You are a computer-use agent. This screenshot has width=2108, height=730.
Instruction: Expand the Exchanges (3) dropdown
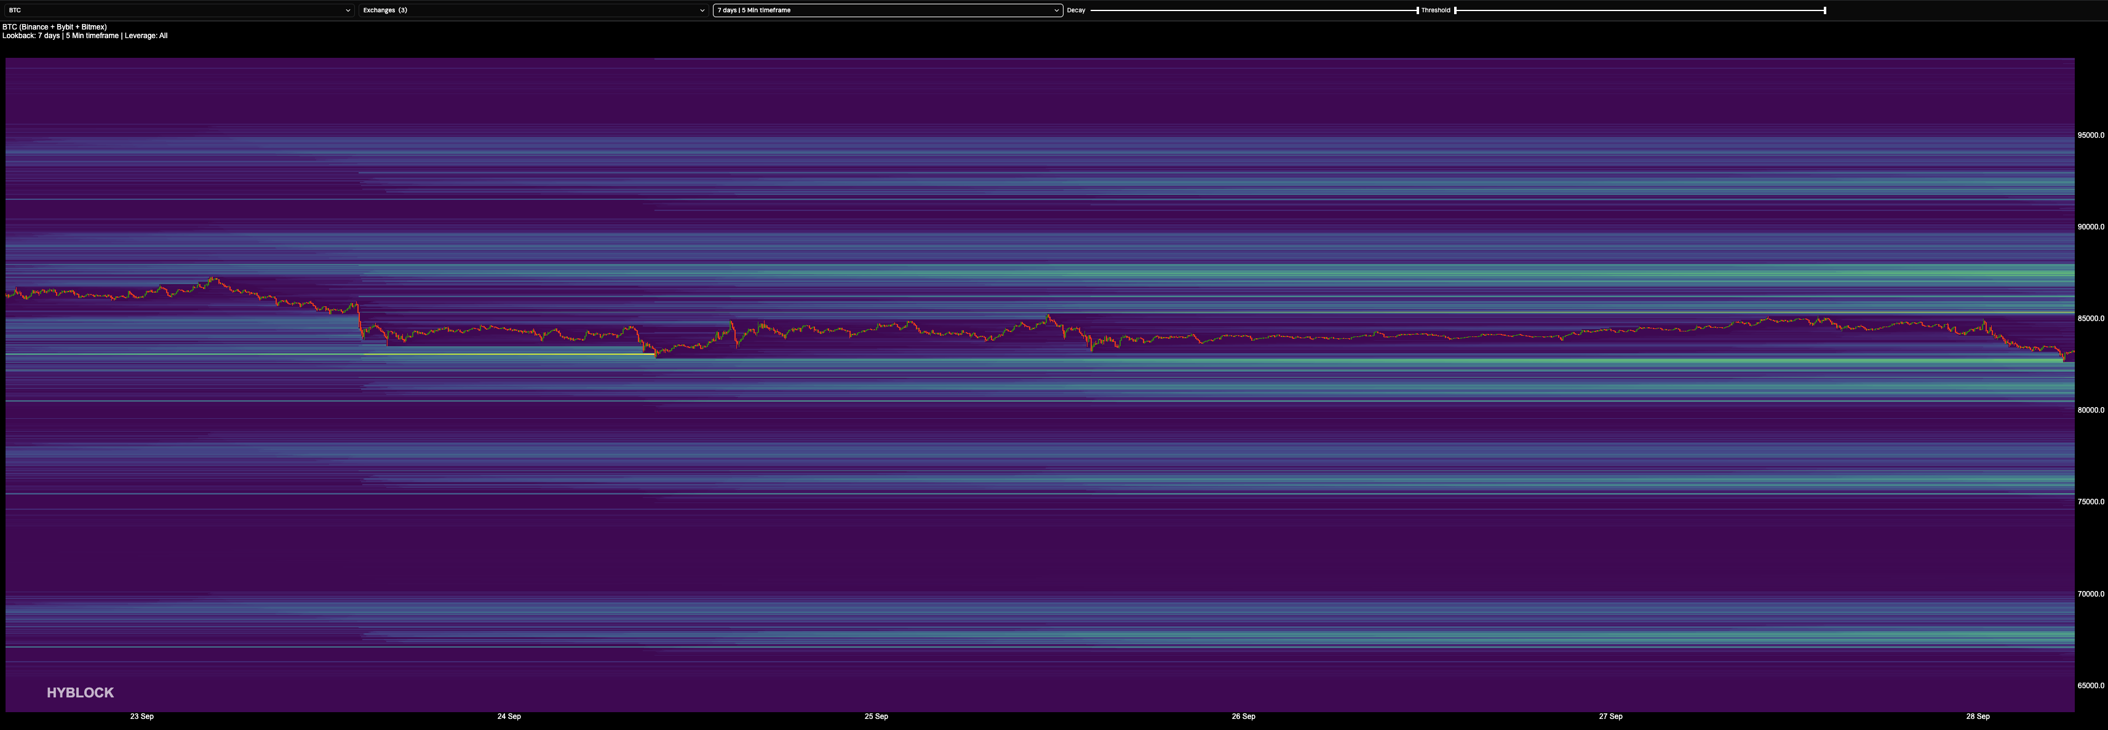(x=533, y=10)
